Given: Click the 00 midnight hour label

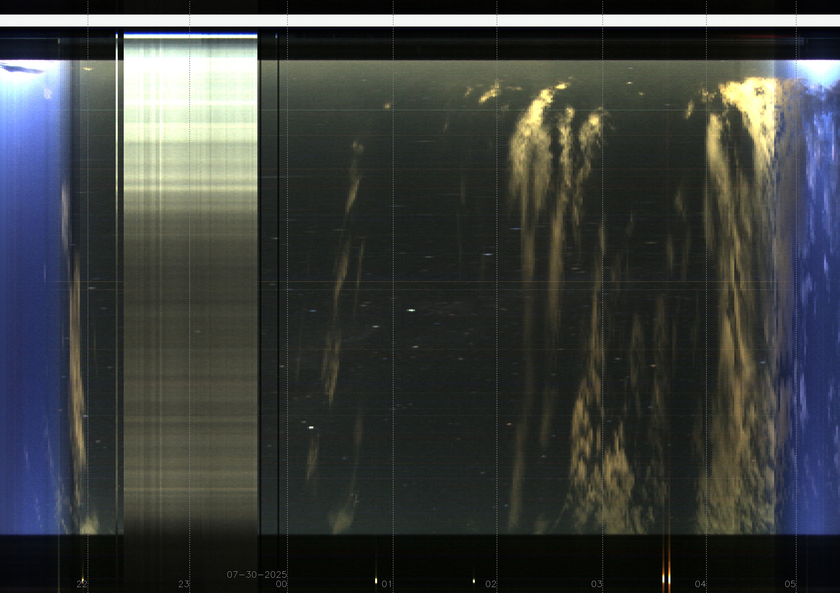Looking at the screenshot, I should (x=281, y=584).
